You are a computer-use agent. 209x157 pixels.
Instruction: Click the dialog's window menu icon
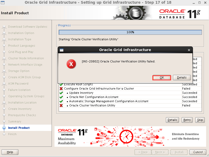coord(61,50)
